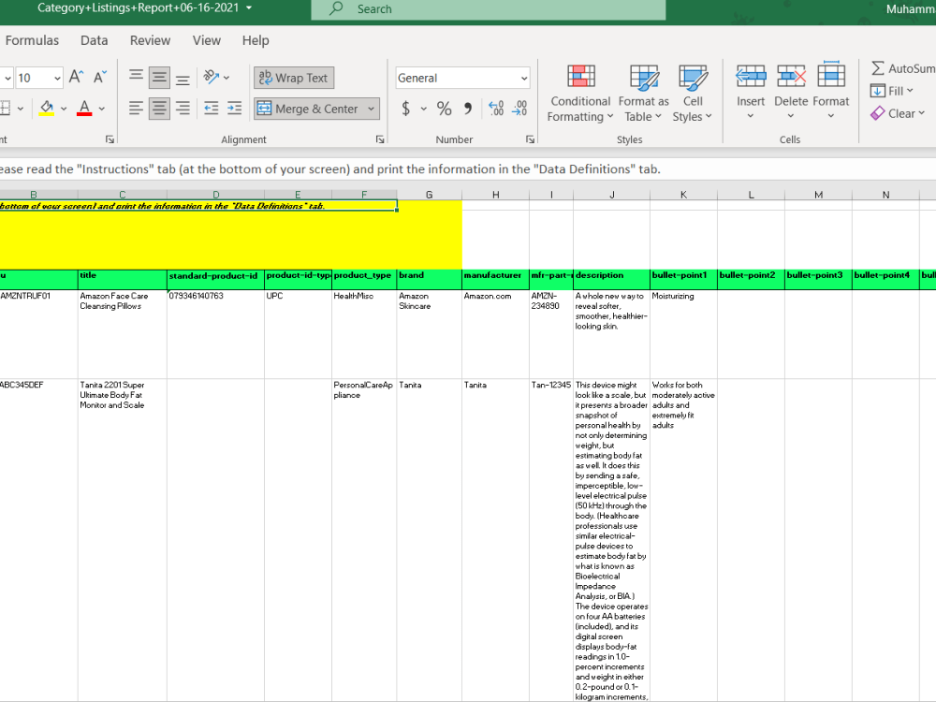Click into the Search box
The height and width of the screenshot is (702, 936).
[489, 9]
